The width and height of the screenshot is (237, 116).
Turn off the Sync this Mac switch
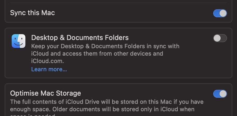[x=220, y=13]
